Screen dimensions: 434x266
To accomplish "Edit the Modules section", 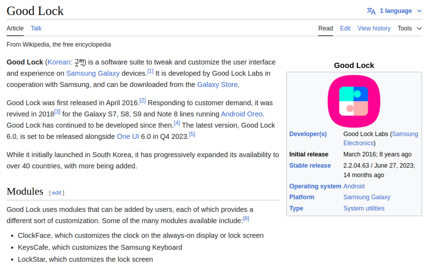I will 57,193.
